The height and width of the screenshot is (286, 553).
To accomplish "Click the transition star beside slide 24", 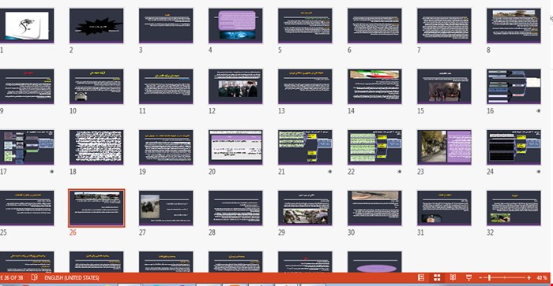I will click(x=538, y=172).
